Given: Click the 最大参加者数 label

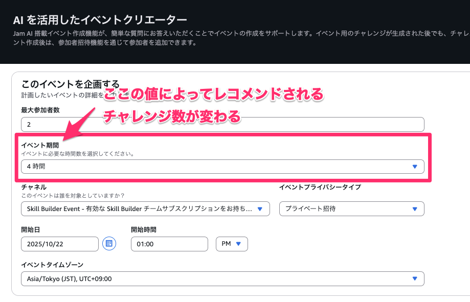Looking at the screenshot, I should (x=40, y=110).
